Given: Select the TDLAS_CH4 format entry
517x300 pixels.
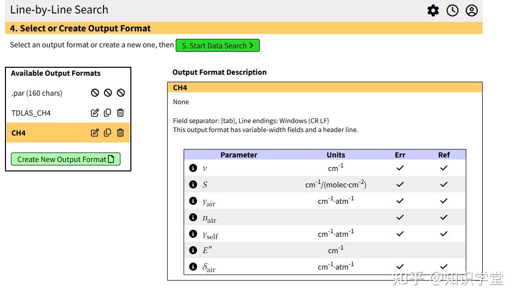Looking at the screenshot, I should pyautogui.click(x=31, y=113).
